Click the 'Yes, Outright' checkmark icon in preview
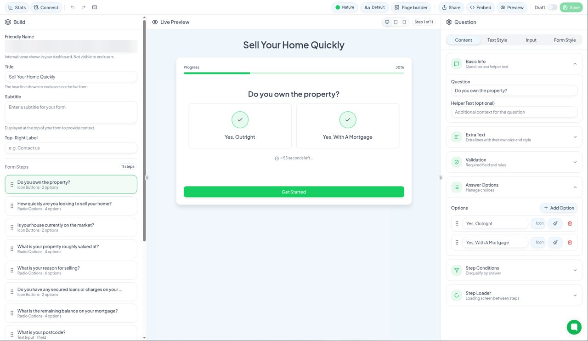The image size is (588, 341). (x=240, y=119)
